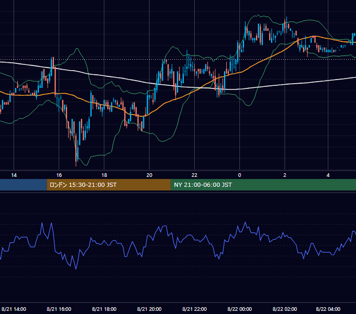
Task: Click the 0 hour label on price chart
Action: tap(240, 175)
